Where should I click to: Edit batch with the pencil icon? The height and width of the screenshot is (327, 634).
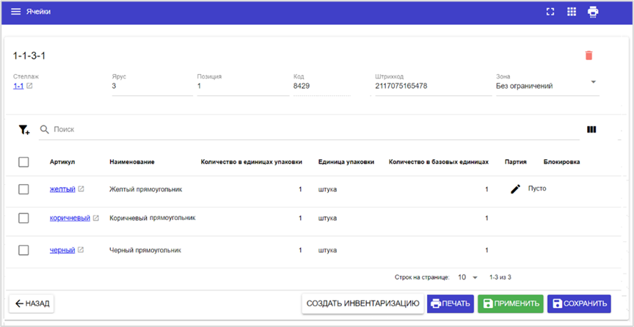click(516, 189)
